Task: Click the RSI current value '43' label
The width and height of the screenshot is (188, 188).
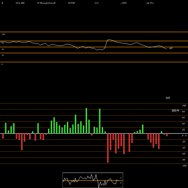Action: click(171, 48)
